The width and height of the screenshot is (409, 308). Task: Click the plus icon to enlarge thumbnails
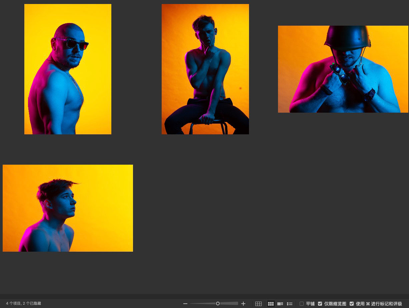[x=243, y=304]
